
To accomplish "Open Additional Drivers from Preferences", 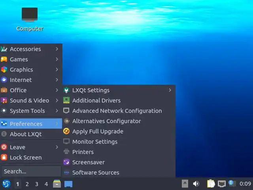I will coord(119,101).
